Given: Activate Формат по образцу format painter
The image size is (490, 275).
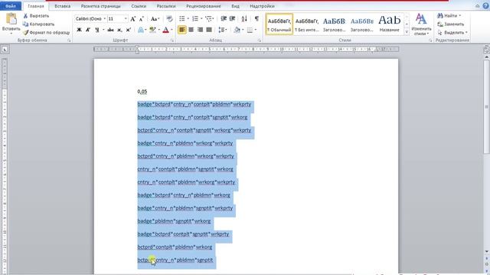Looking at the screenshot, I should click(46, 32).
